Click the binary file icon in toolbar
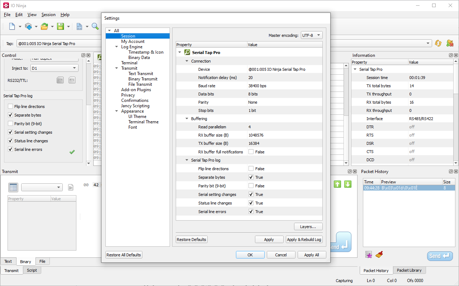Screen dimensions: 459x286 pyautogui.click(x=79, y=26)
